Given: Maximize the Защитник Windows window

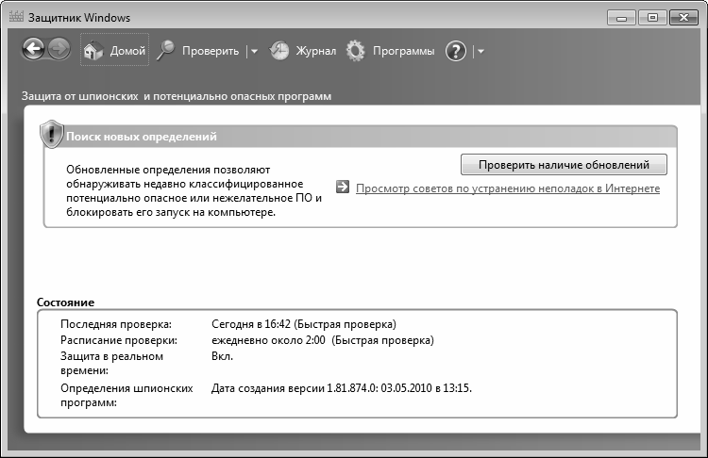Looking at the screenshot, I should coord(652,18).
